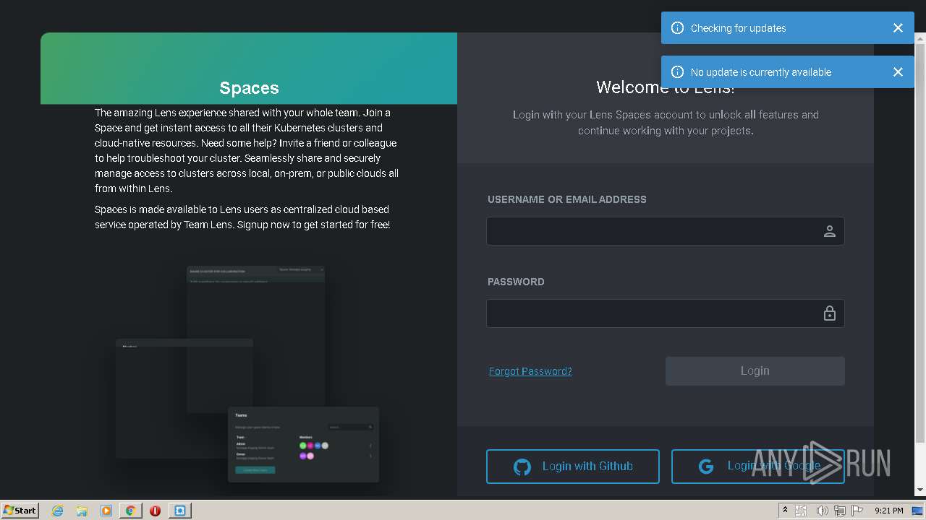Click the Google G logo icon
The width and height of the screenshot is (926, 520).
pyautogui.click(x=706, y=467)
